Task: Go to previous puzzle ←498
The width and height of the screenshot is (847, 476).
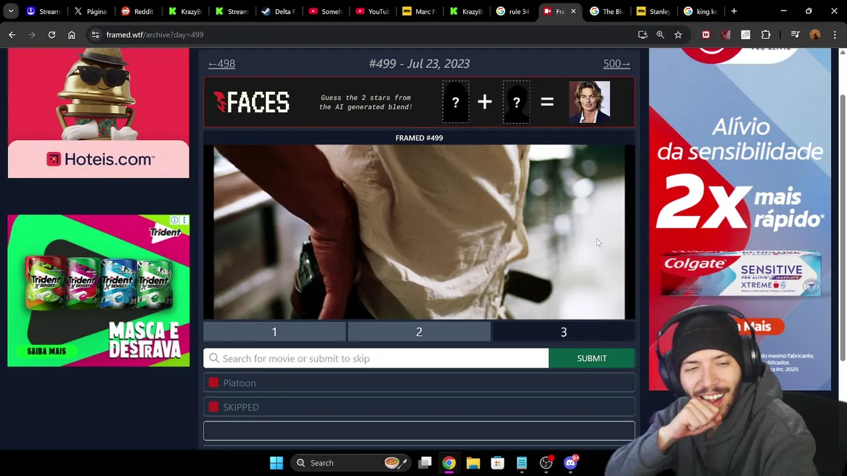Action: (222, 63)
